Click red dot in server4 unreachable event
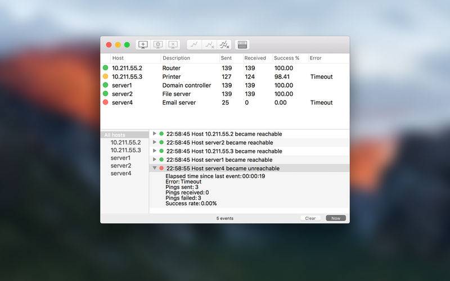 click(x=161, y=168)
